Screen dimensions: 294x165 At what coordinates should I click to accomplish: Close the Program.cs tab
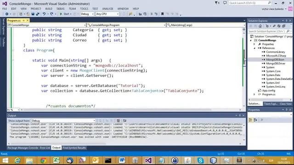[x=28, y=20]
